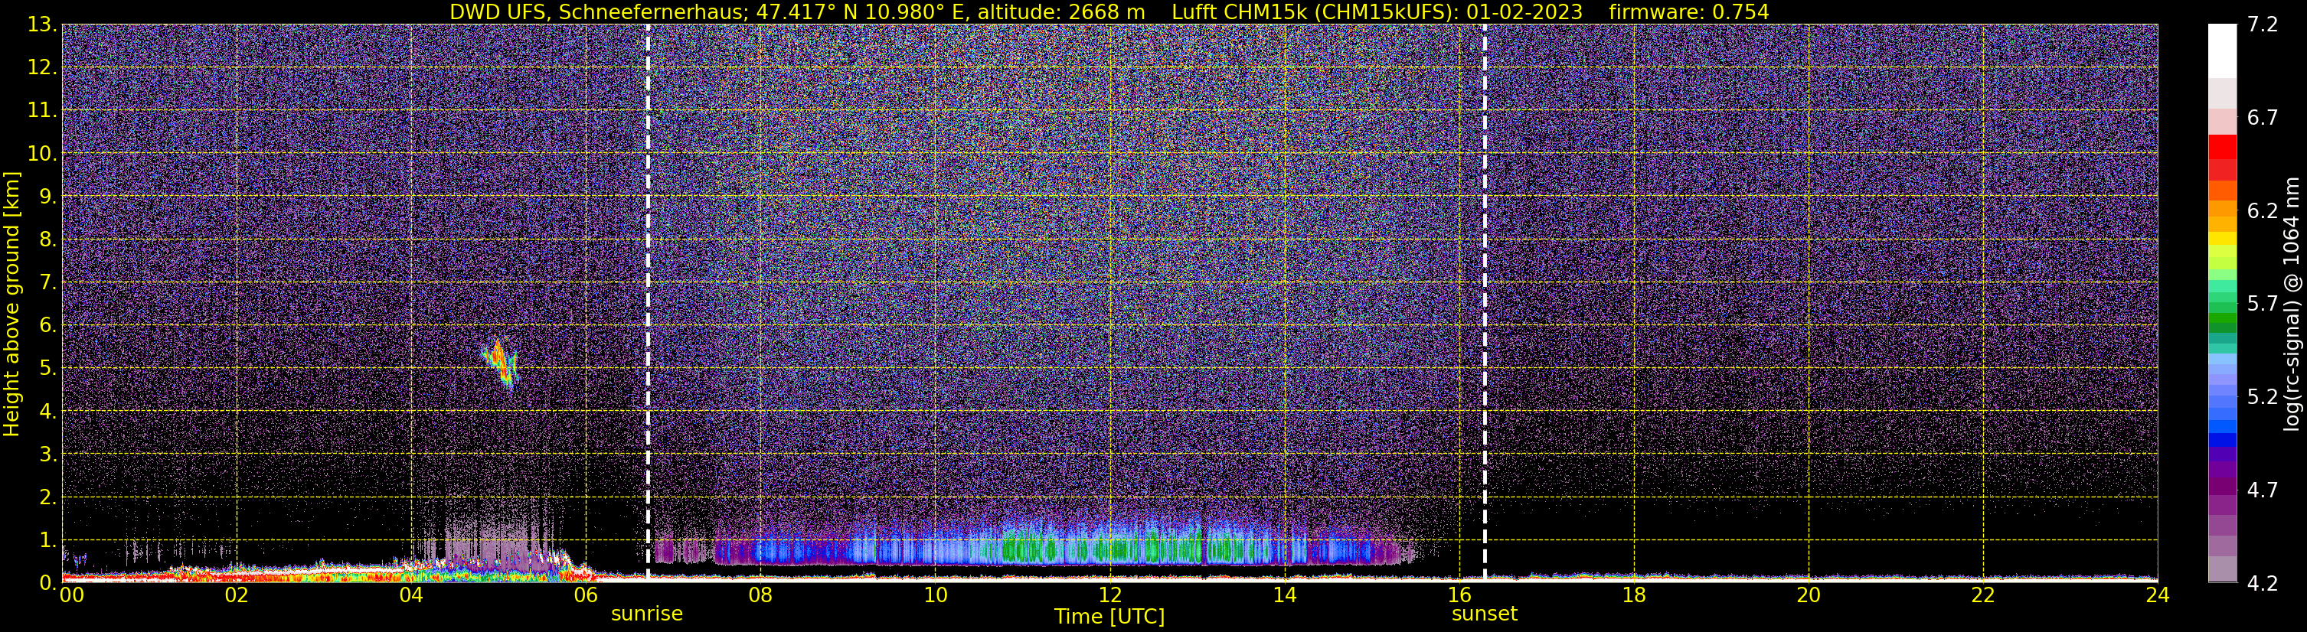This screenshot has height=632, width=2307.
Task: Select the "firmware: 0.754" text in the title
Action: [x=1689, y=11]
